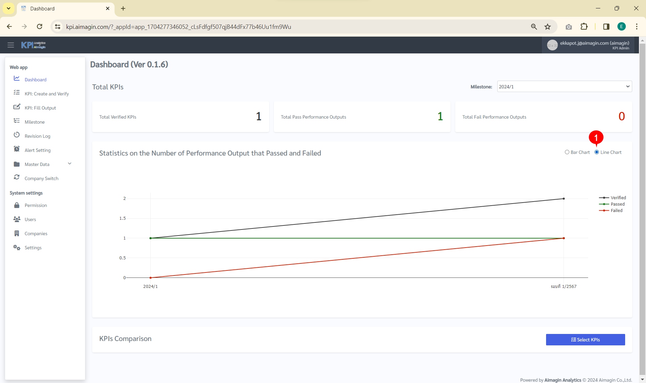646x383 pixels.
Task: Toggle Failed series in chart legend
Action: point(611,210)
